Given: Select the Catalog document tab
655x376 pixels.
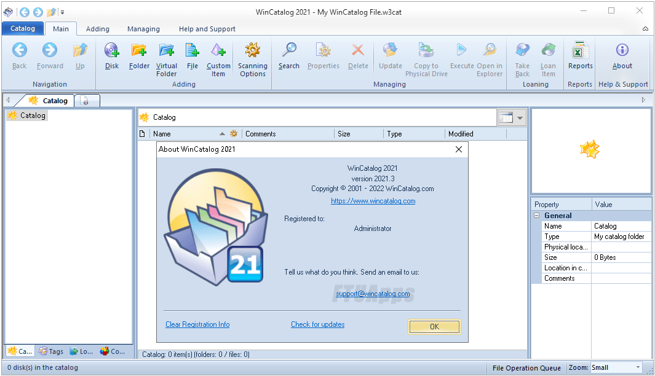Looking at the screenshot, I should (x=48, y=101).
